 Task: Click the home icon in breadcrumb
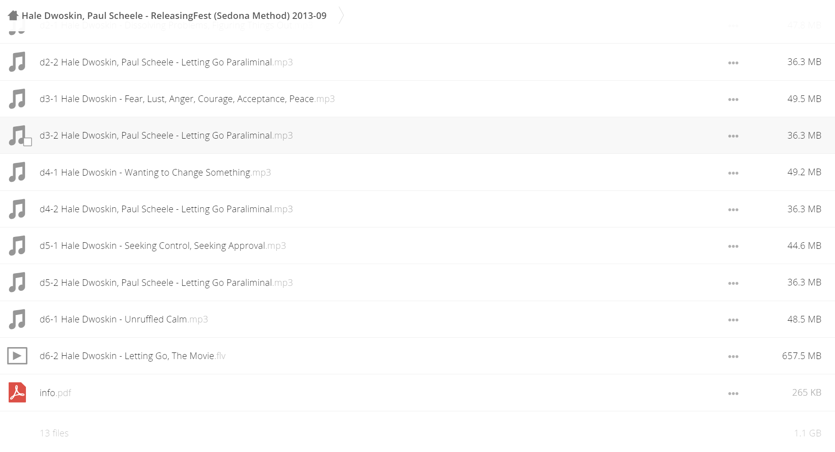13,16
